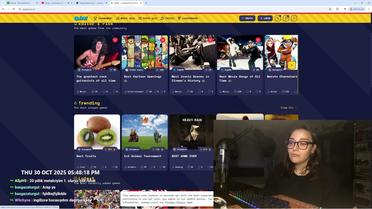This screenshot has width=372, height=209.
Task: Open the language translate icon
Action: point(278,18)
